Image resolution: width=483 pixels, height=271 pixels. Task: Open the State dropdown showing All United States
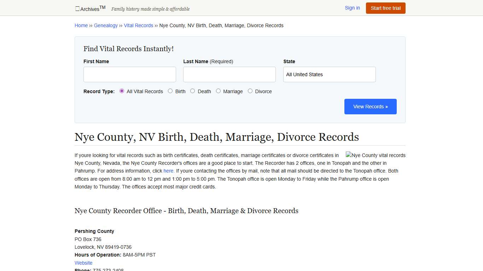coord(329,74)
